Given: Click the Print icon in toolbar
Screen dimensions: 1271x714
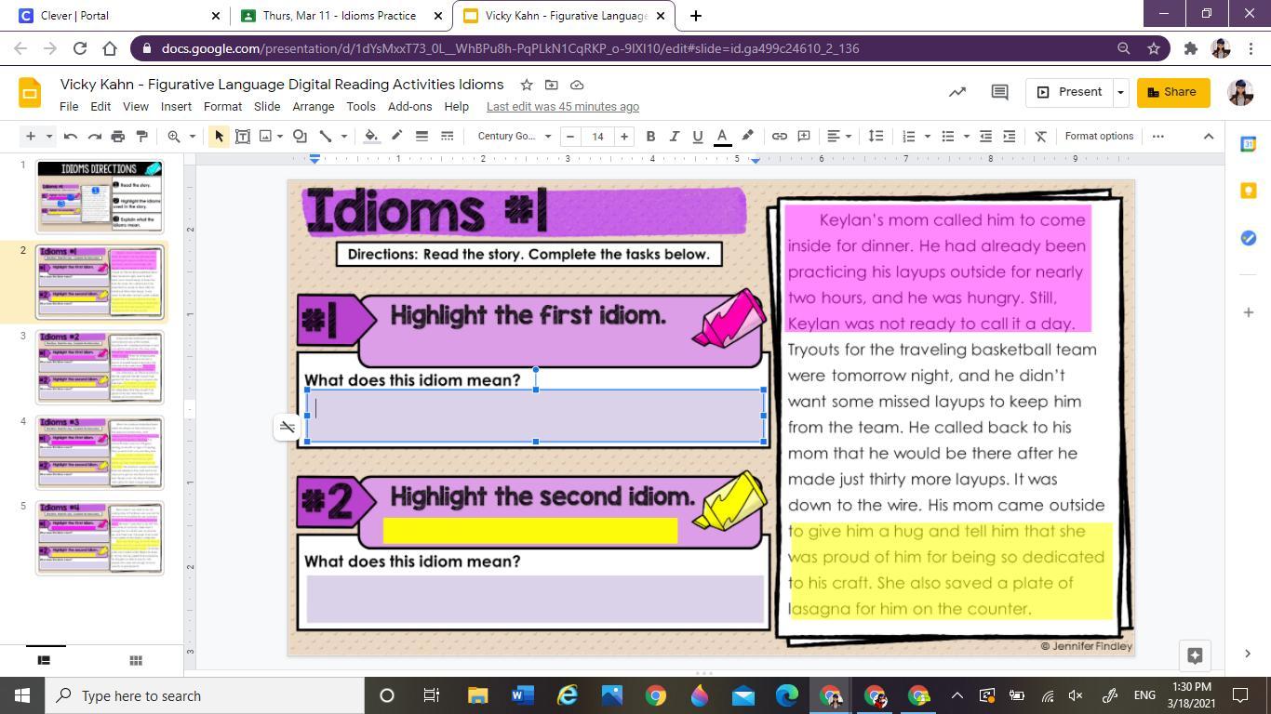Looking at the screenshot, I should tap(118, 136).
